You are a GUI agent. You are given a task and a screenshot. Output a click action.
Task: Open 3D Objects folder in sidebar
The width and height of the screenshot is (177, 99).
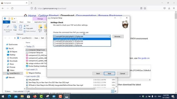click(x=12, y=52)
